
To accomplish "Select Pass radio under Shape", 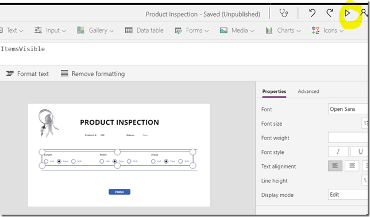I will tap(167, 161).
